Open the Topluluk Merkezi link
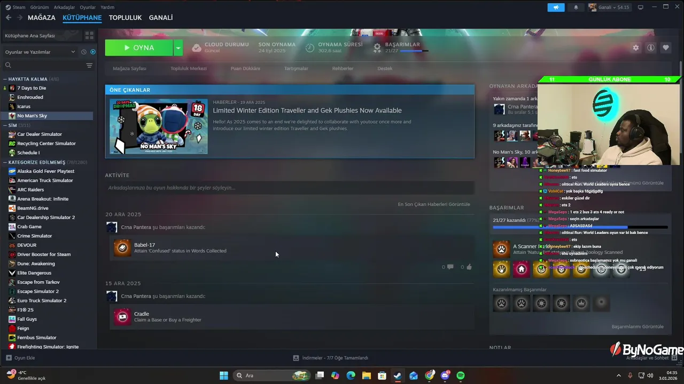 pos(189,68)
